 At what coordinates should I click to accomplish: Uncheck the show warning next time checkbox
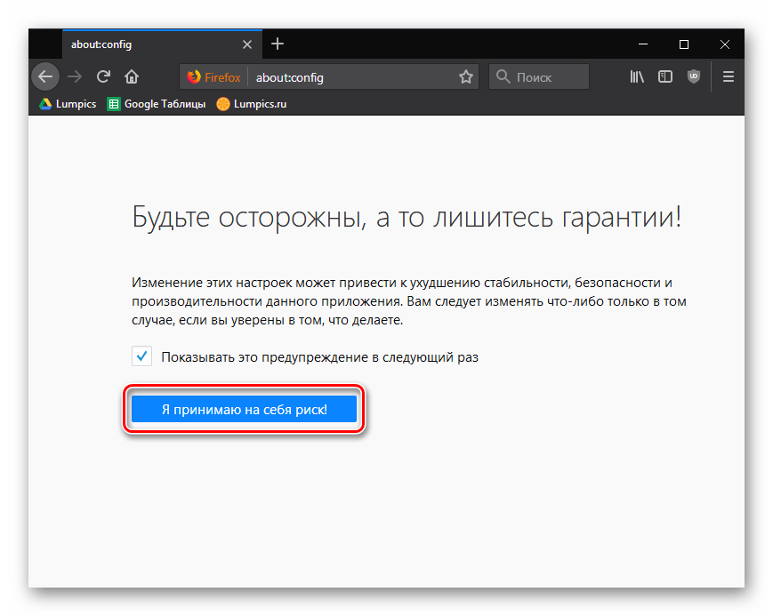pyautogui.click(x=141, y=356)
